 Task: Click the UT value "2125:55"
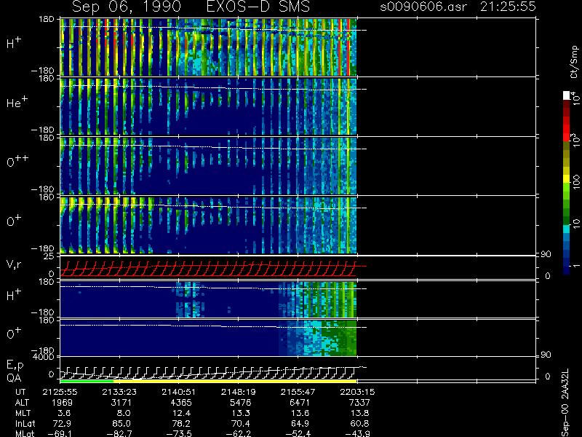pyautogui.click(x=60, y=392)
